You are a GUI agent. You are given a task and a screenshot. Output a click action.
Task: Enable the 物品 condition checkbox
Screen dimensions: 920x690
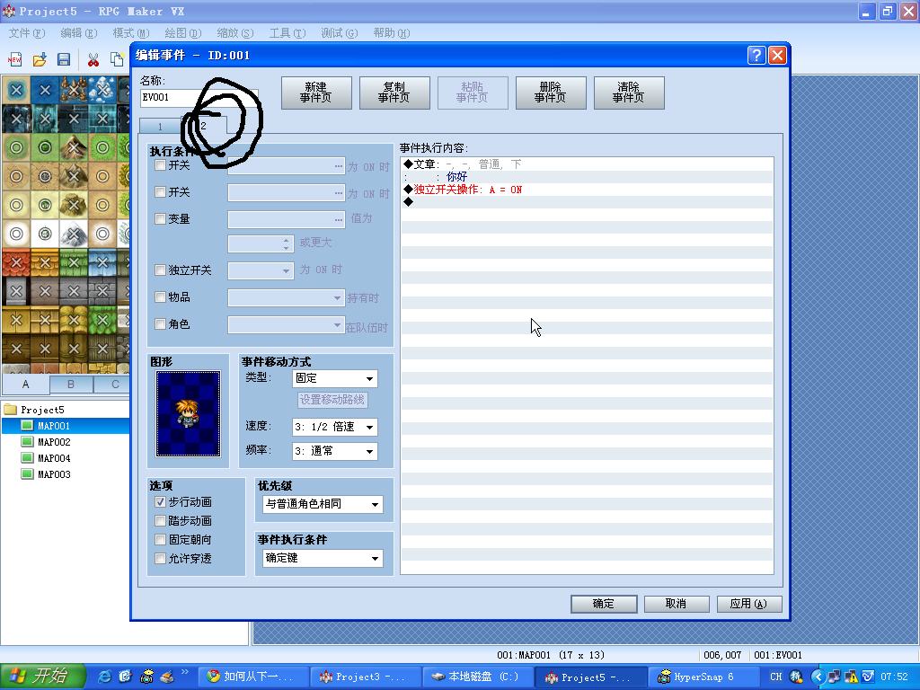click(160, 296)
